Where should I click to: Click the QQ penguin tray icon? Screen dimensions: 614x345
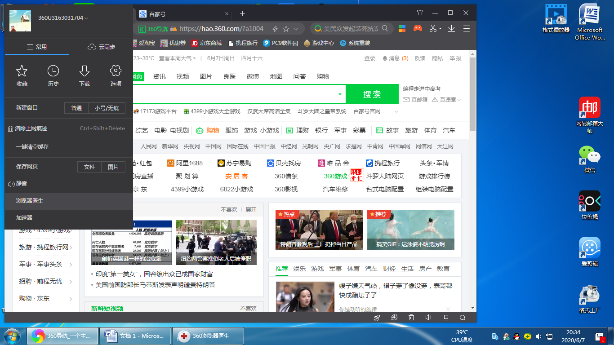point(516,336)
